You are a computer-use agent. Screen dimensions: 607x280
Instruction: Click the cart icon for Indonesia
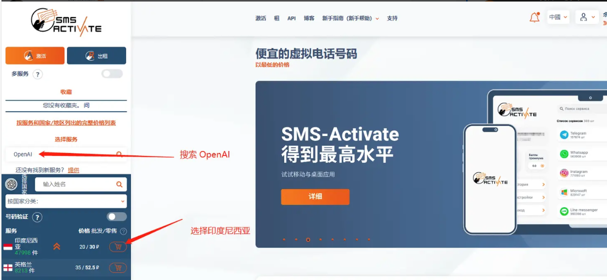[x=118, y=246]
